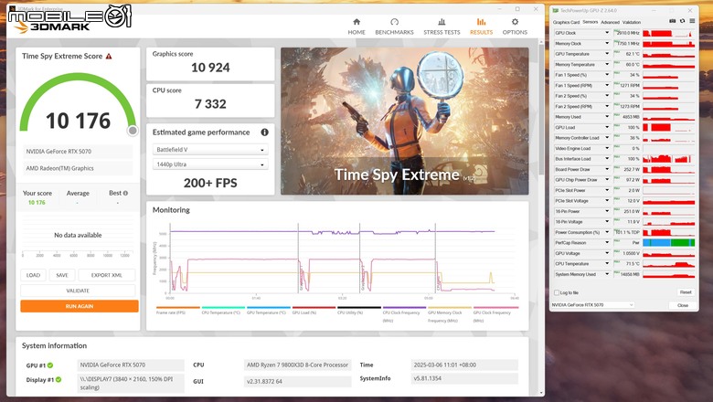
Task: Open the NVIDIA GeForce RTX 5070 selector in GPU-Z
Action: 592,305
